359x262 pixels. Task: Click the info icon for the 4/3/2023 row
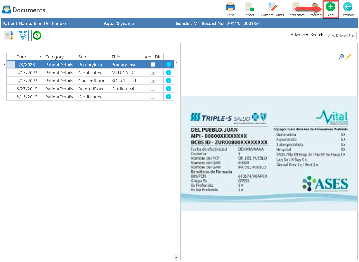(x=169, y=64)
